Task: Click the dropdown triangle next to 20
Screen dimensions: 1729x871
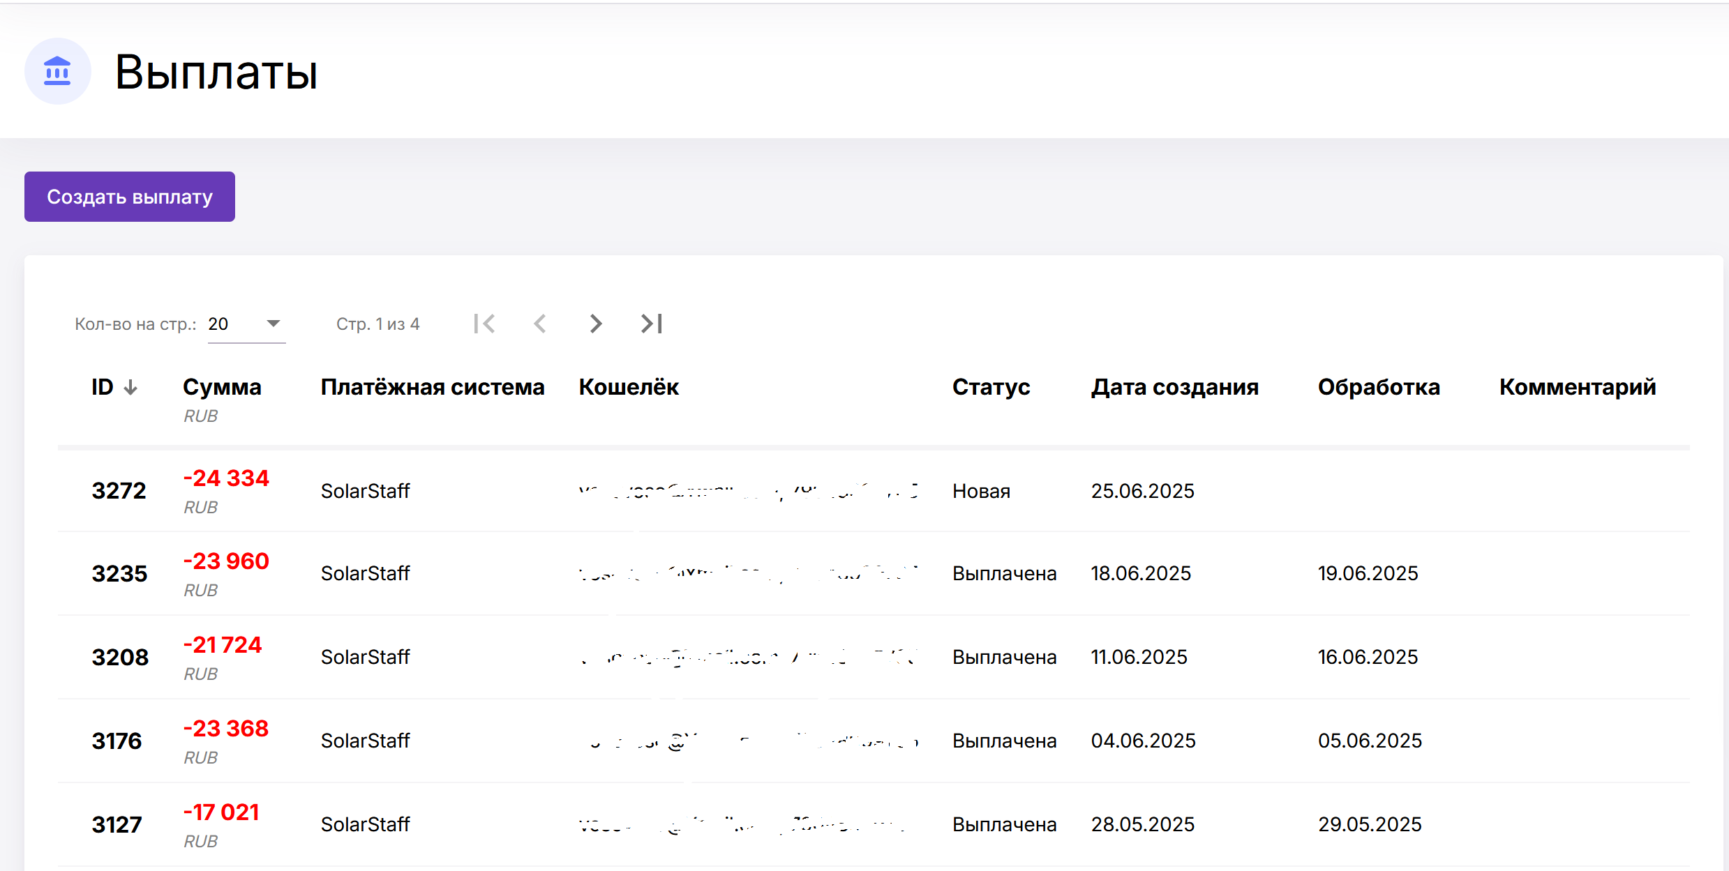Action: click(274, 324)
